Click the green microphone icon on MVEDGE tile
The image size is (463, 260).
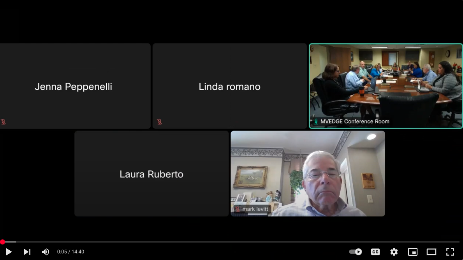click(x=316, y=121)
